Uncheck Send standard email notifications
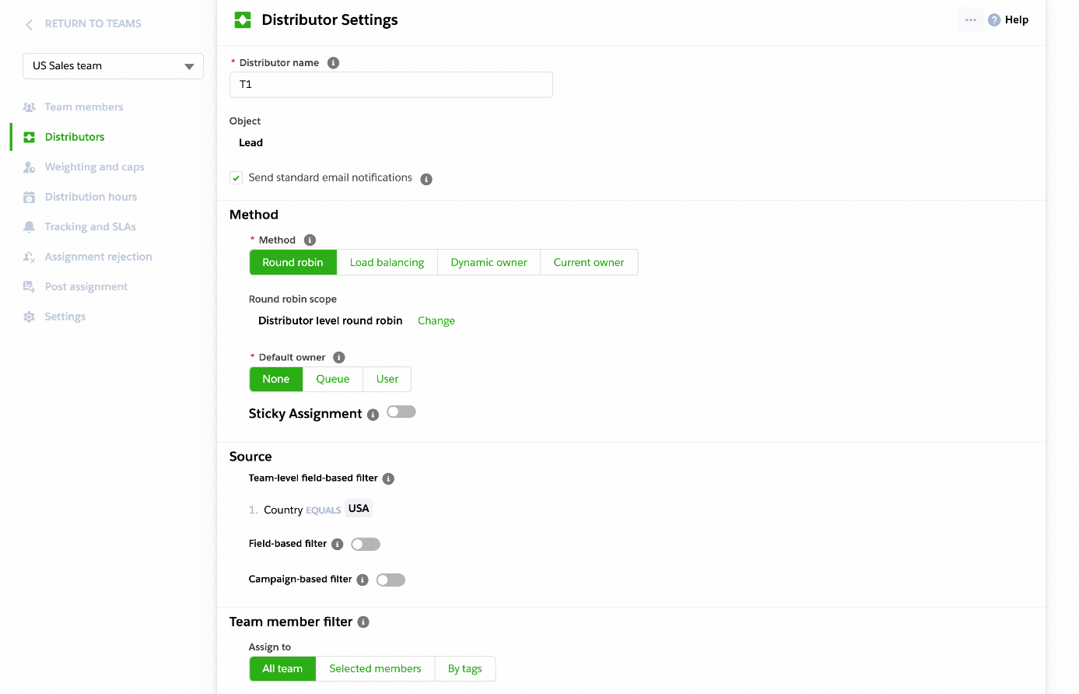The image size is (1079, 694). click(x=236, y=178)
